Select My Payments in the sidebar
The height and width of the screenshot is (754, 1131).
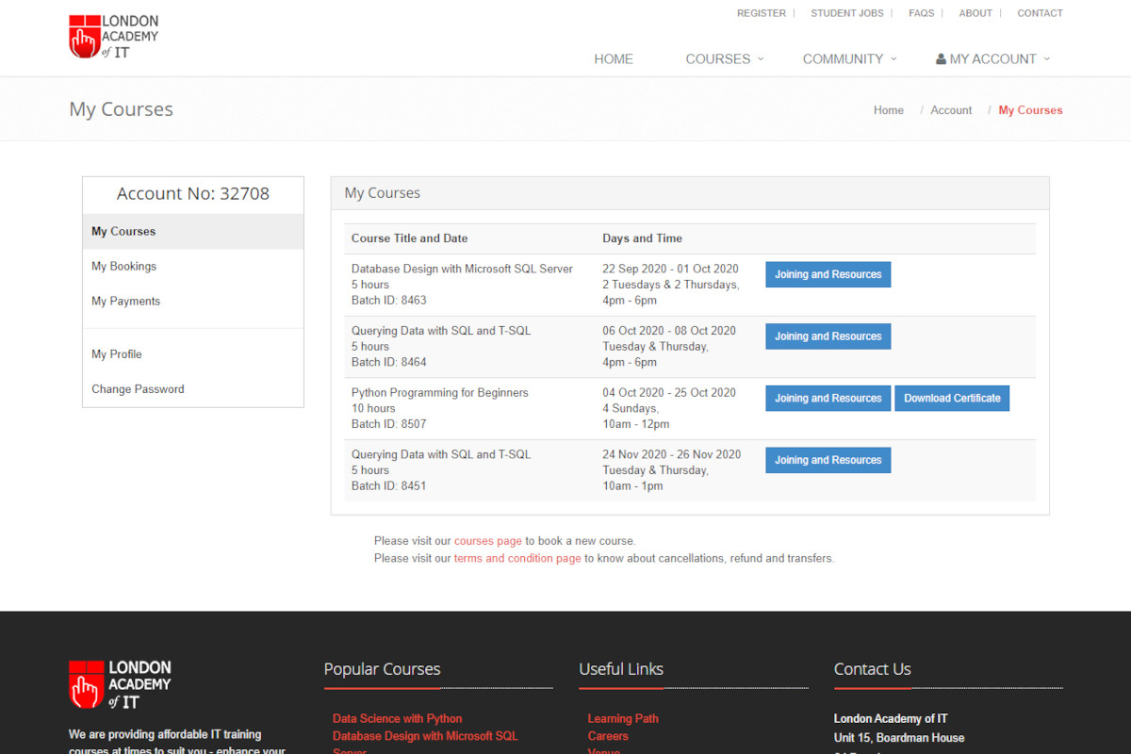point(125,302)
